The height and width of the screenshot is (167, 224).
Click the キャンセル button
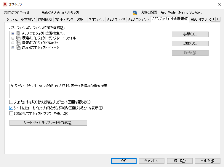(x=152, y=161)
